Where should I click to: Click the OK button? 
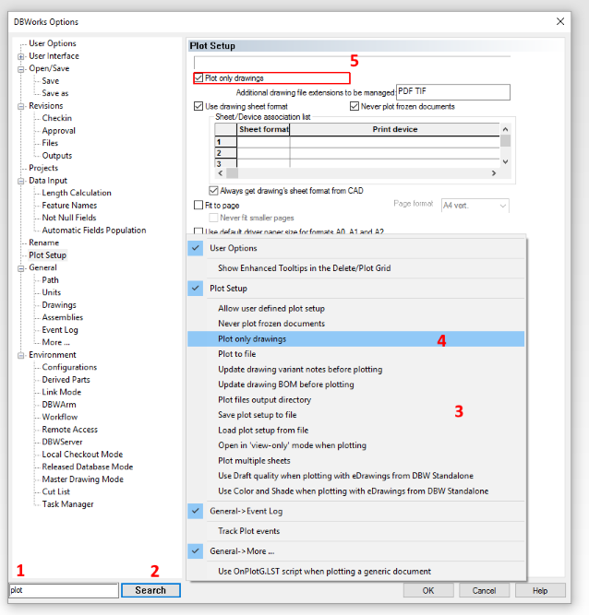point(428,591)
